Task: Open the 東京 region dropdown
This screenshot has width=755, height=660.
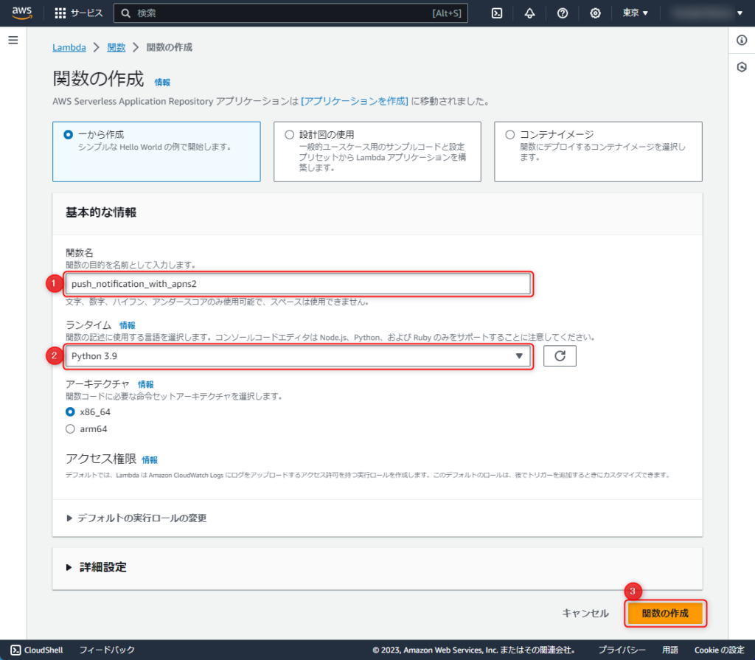Action: 635,13
